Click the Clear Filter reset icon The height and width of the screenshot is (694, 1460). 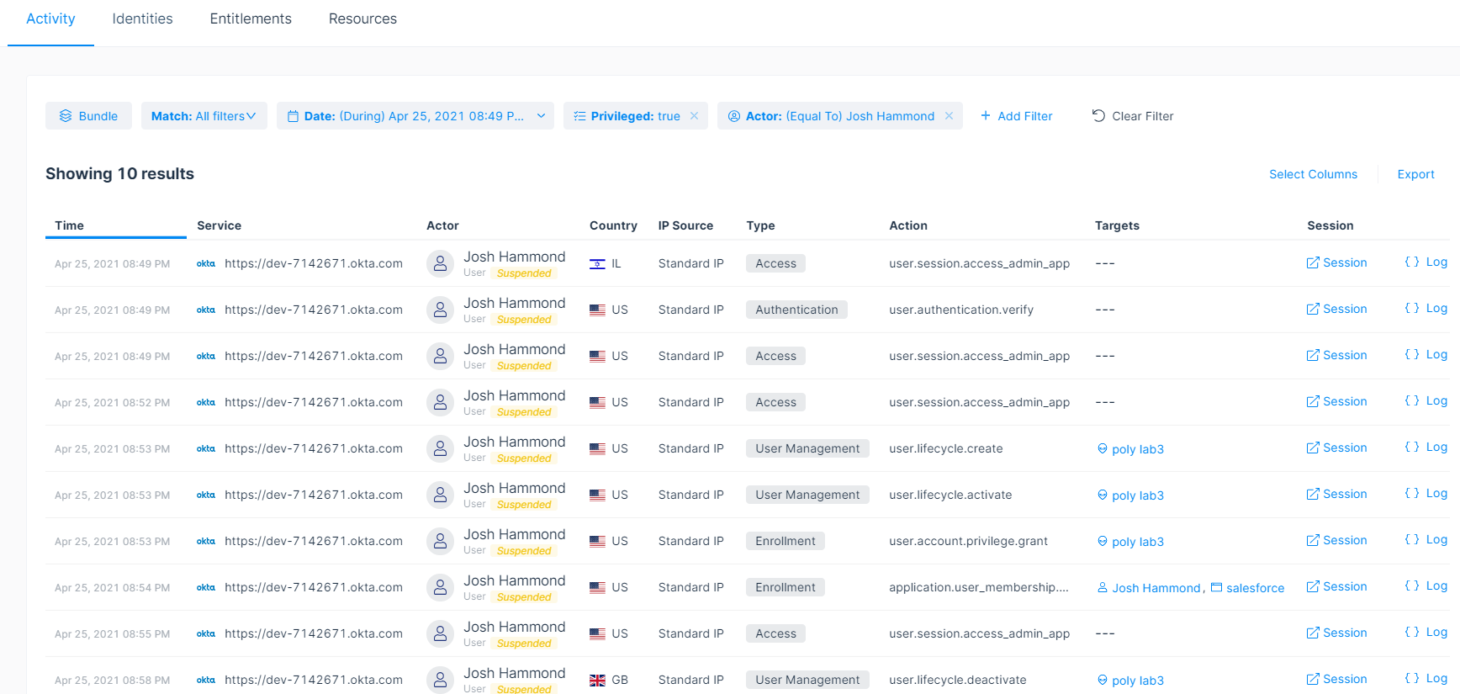pos(1098,116)
